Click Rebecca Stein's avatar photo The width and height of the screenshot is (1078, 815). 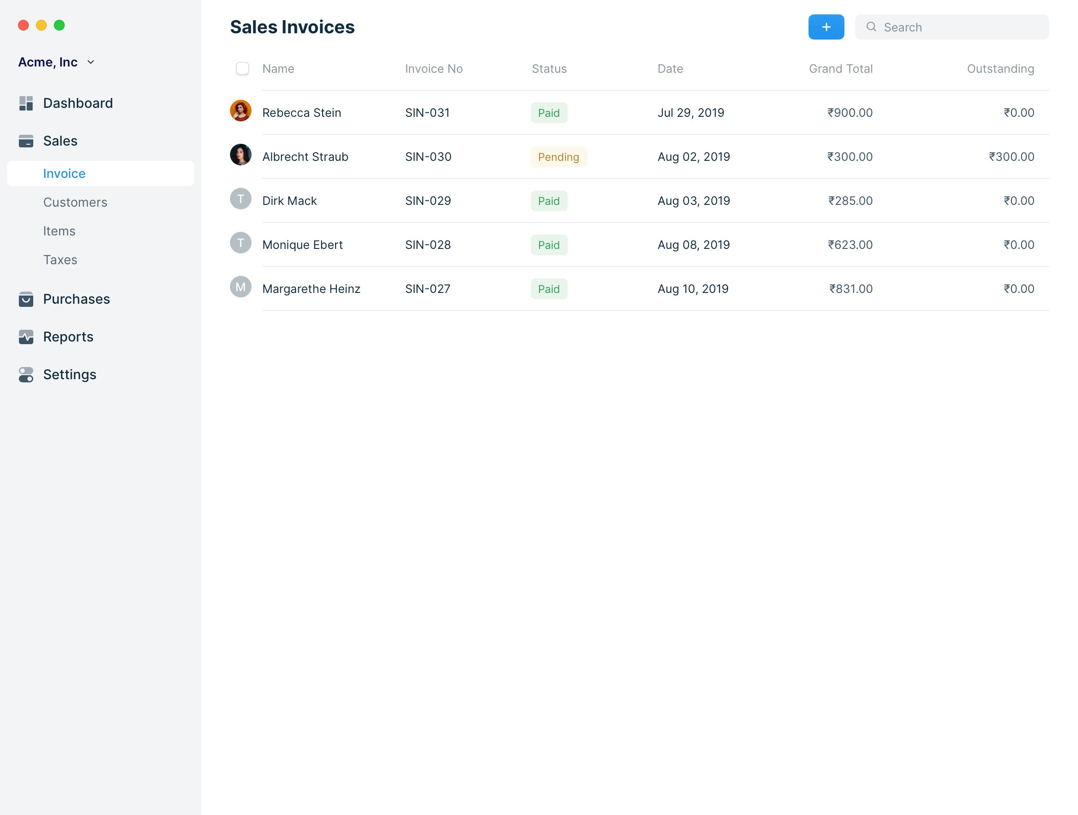(240, 111)
